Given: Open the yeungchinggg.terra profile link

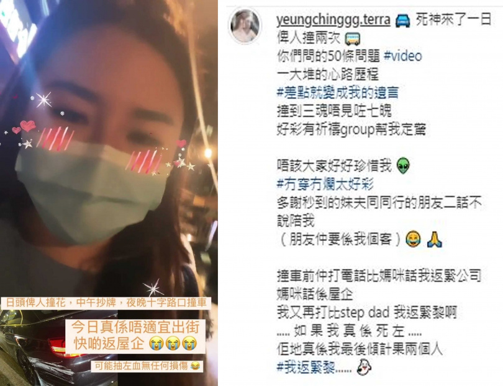Looking at the screenshot, I should [333, 20].
